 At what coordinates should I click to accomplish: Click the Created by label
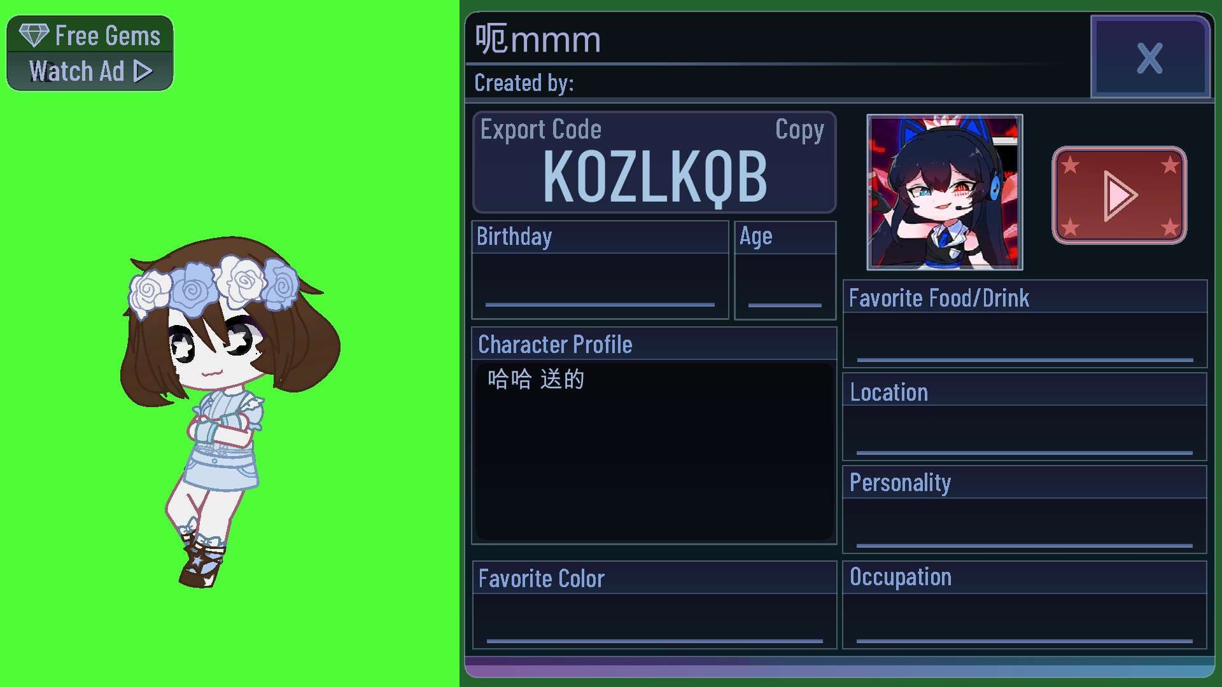(x=524, y=83)
